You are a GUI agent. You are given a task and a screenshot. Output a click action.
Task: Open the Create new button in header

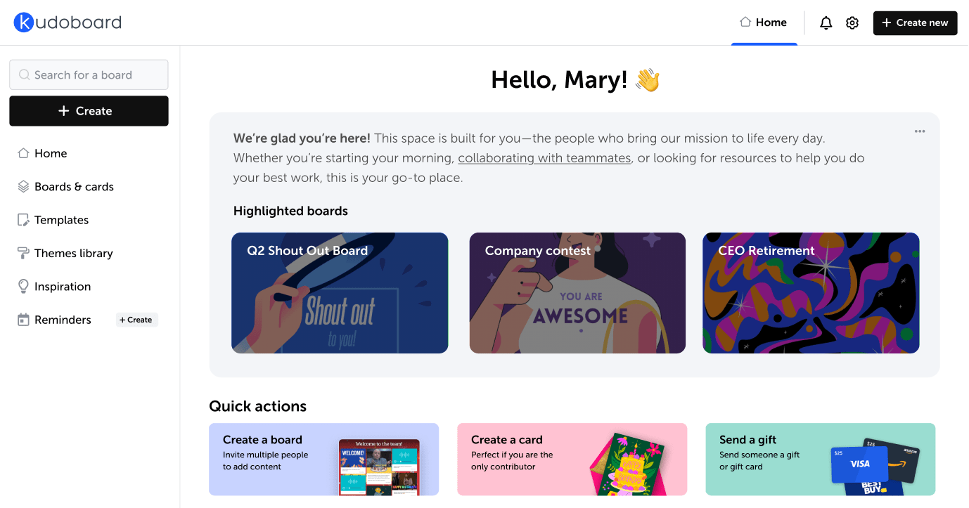(915, 22)
